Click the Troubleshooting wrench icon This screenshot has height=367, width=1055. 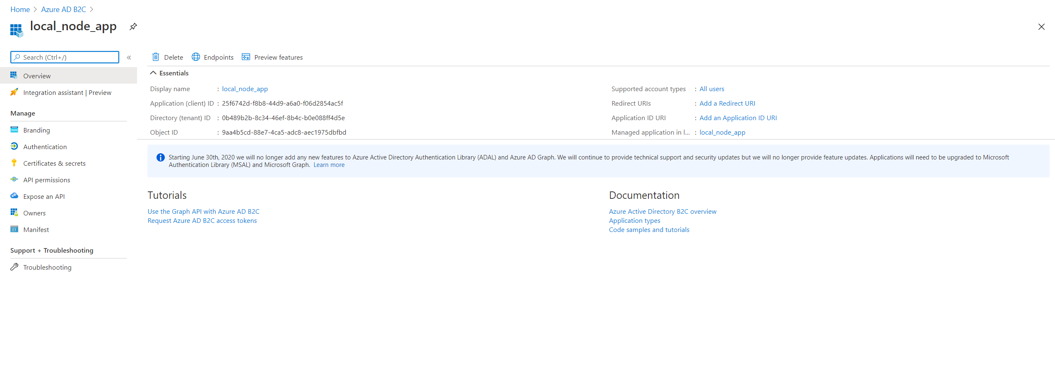click(14, 267)
